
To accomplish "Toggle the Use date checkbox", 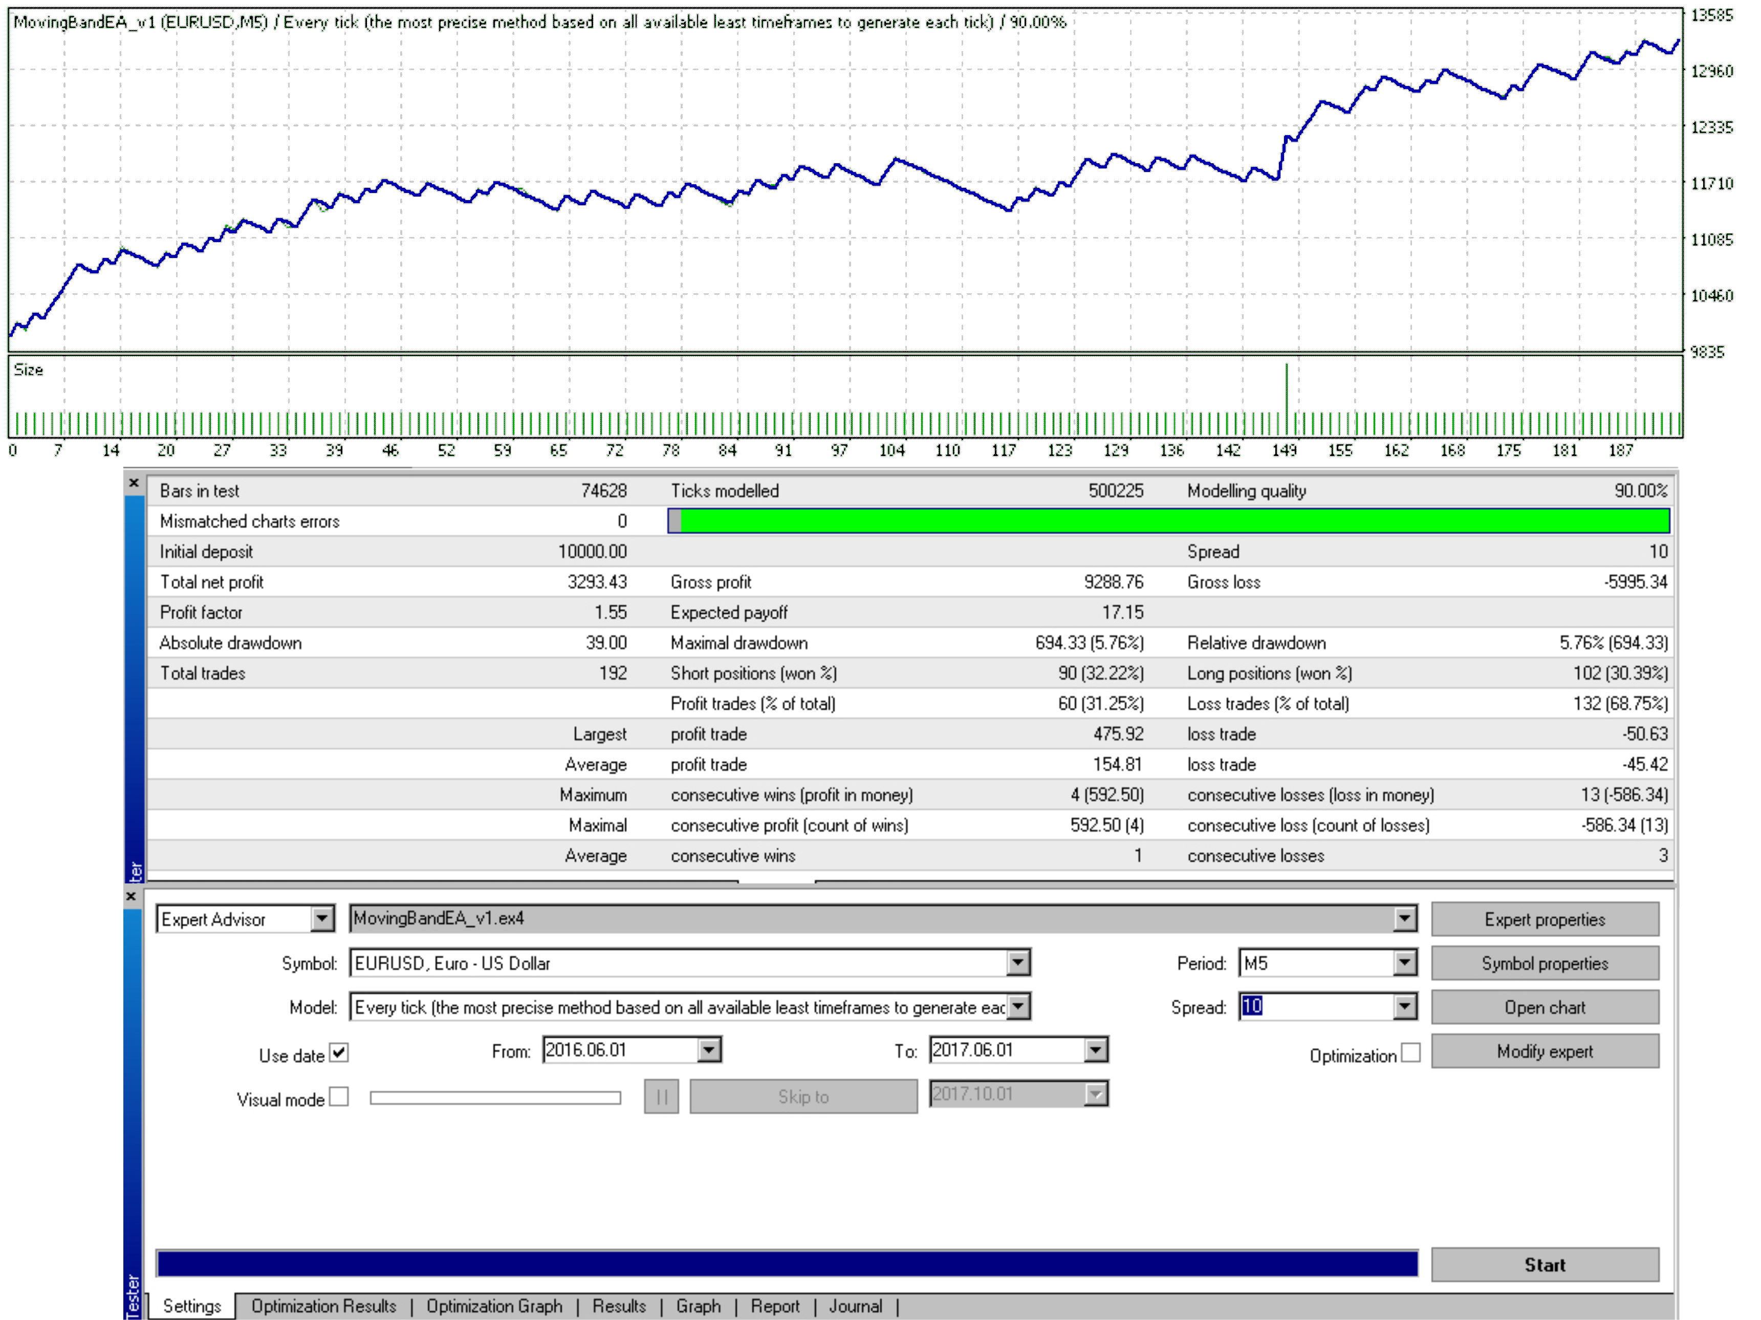I will click(339, 1052).
